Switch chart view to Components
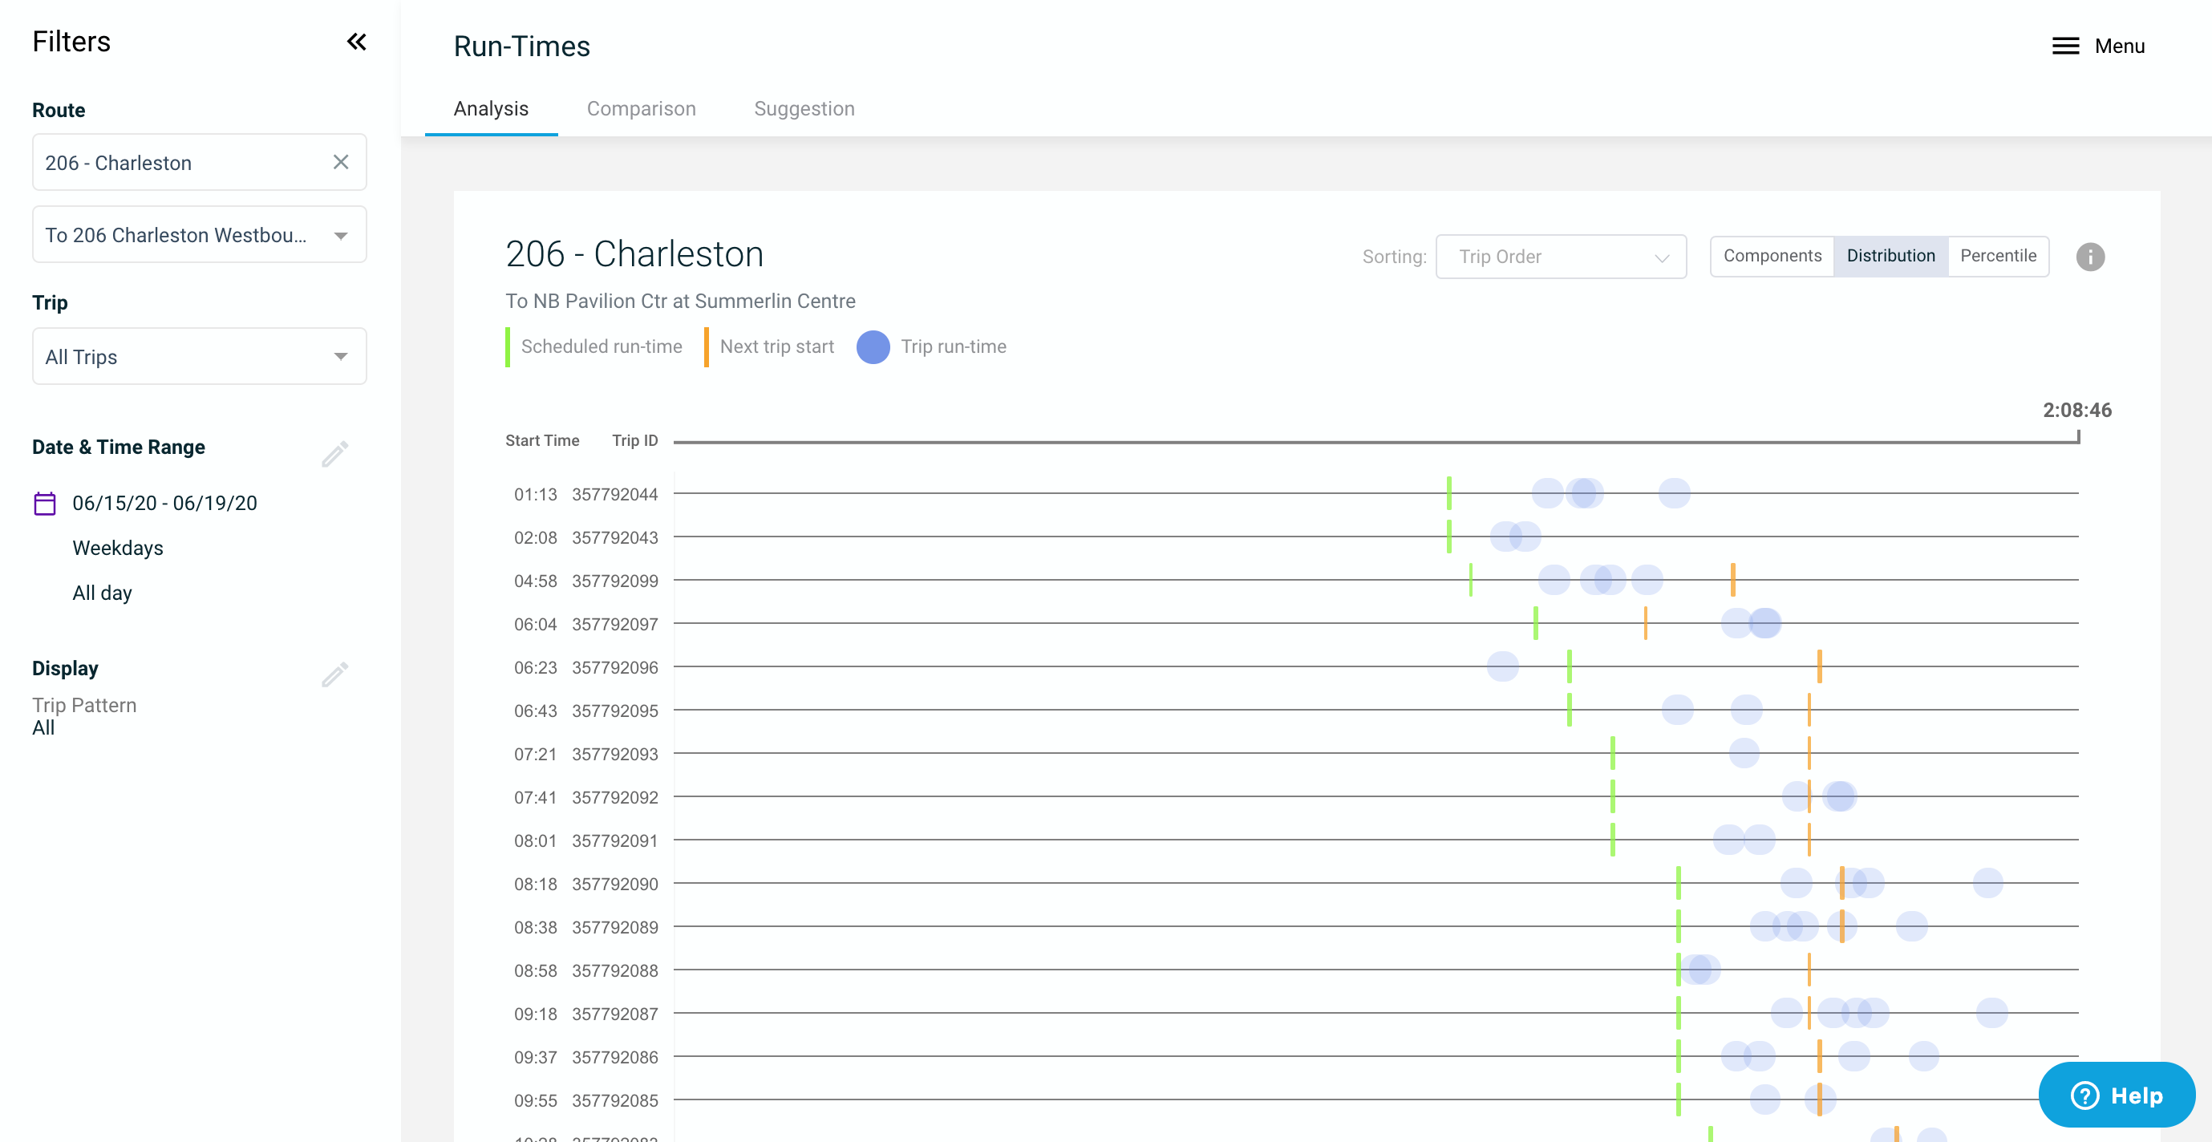The width and height of the screenshot is (2212, 1142). tap(1772, 256)
